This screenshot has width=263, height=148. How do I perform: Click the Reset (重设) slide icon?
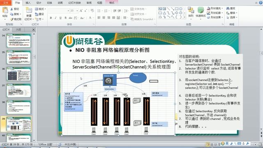click(x=37, y=14)
